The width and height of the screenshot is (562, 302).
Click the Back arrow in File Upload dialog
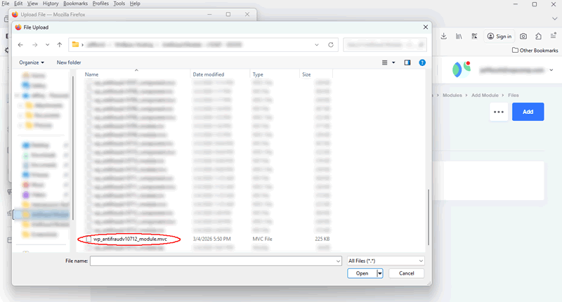pos(20,45)
